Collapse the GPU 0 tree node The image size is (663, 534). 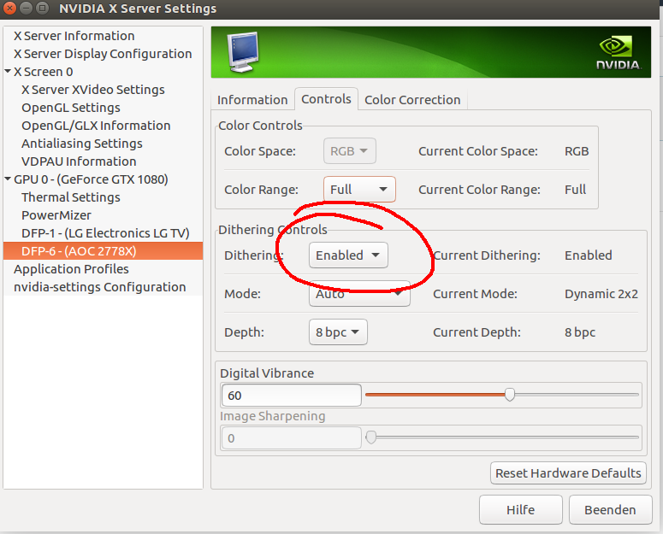click(8, 179)
